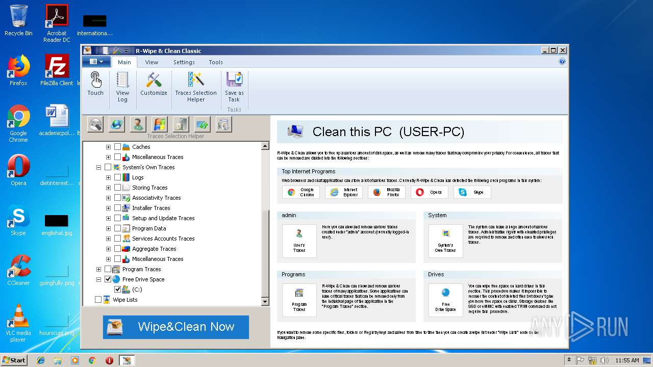Expand the Program Data node
This screenshot has height=367, width=653.
click(x=108, y=228)
